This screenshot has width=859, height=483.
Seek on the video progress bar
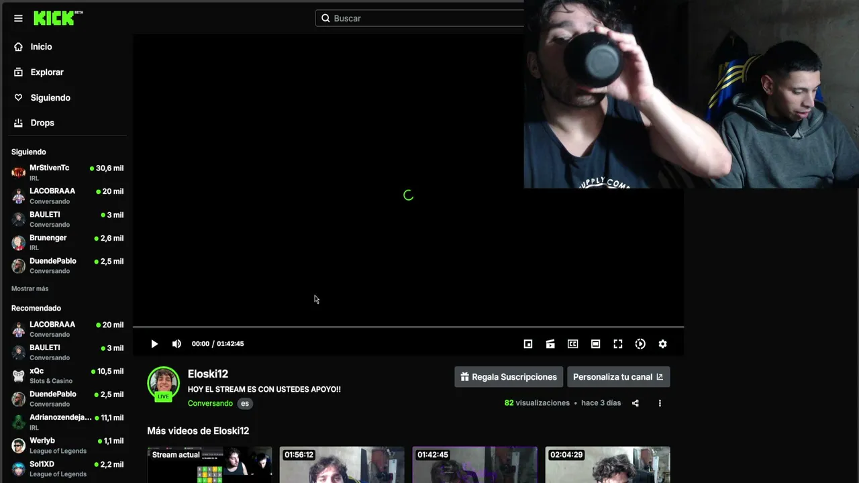408,327
